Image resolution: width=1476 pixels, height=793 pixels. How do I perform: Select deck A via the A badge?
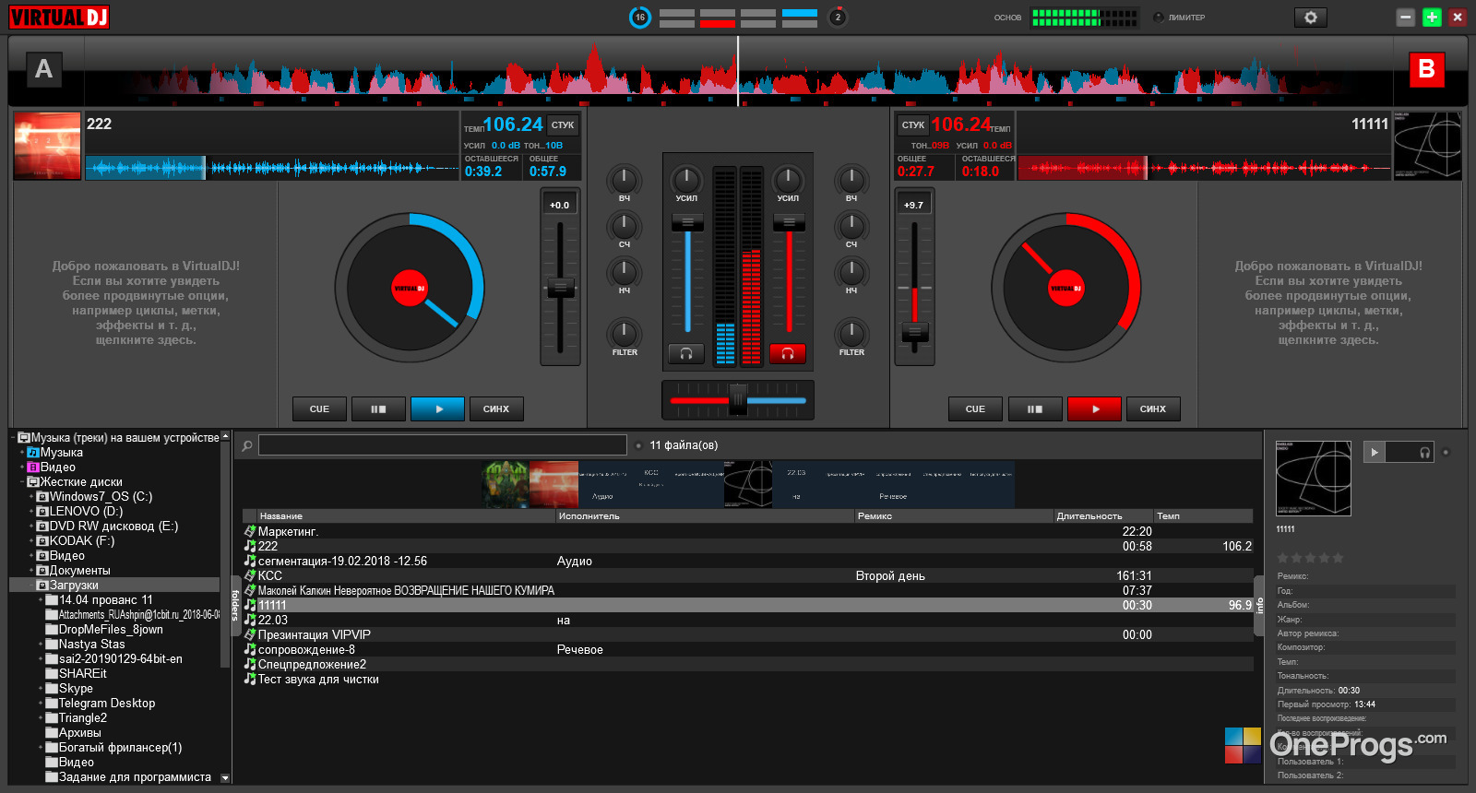click(x=43, y=69)
